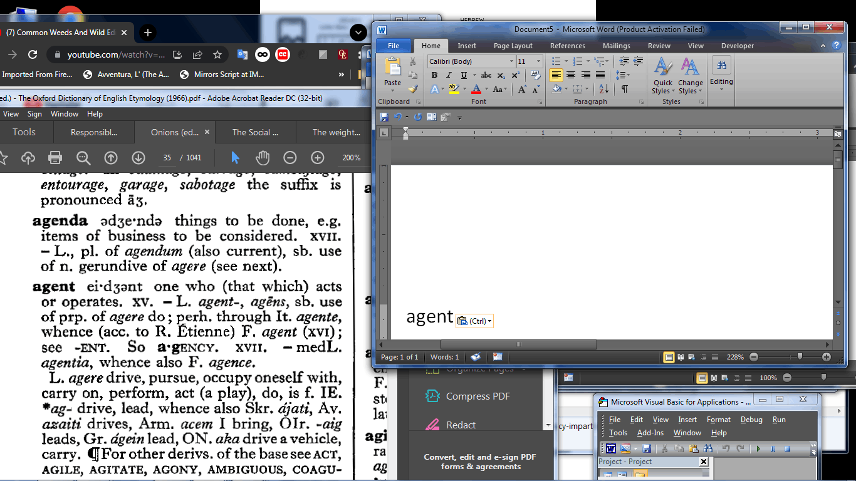
Task: Toggle Strikethrough formatting in Word
Action: click(486, 75)
